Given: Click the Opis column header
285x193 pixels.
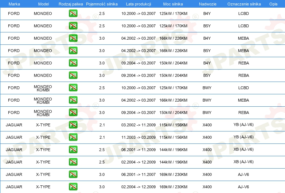Looking at the screenshot, I should (x=273, y=4).
